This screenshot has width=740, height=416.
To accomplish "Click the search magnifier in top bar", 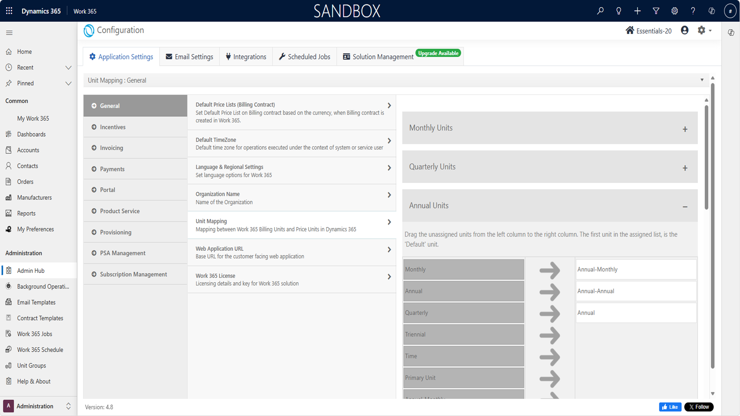I will tap(600, 11).
